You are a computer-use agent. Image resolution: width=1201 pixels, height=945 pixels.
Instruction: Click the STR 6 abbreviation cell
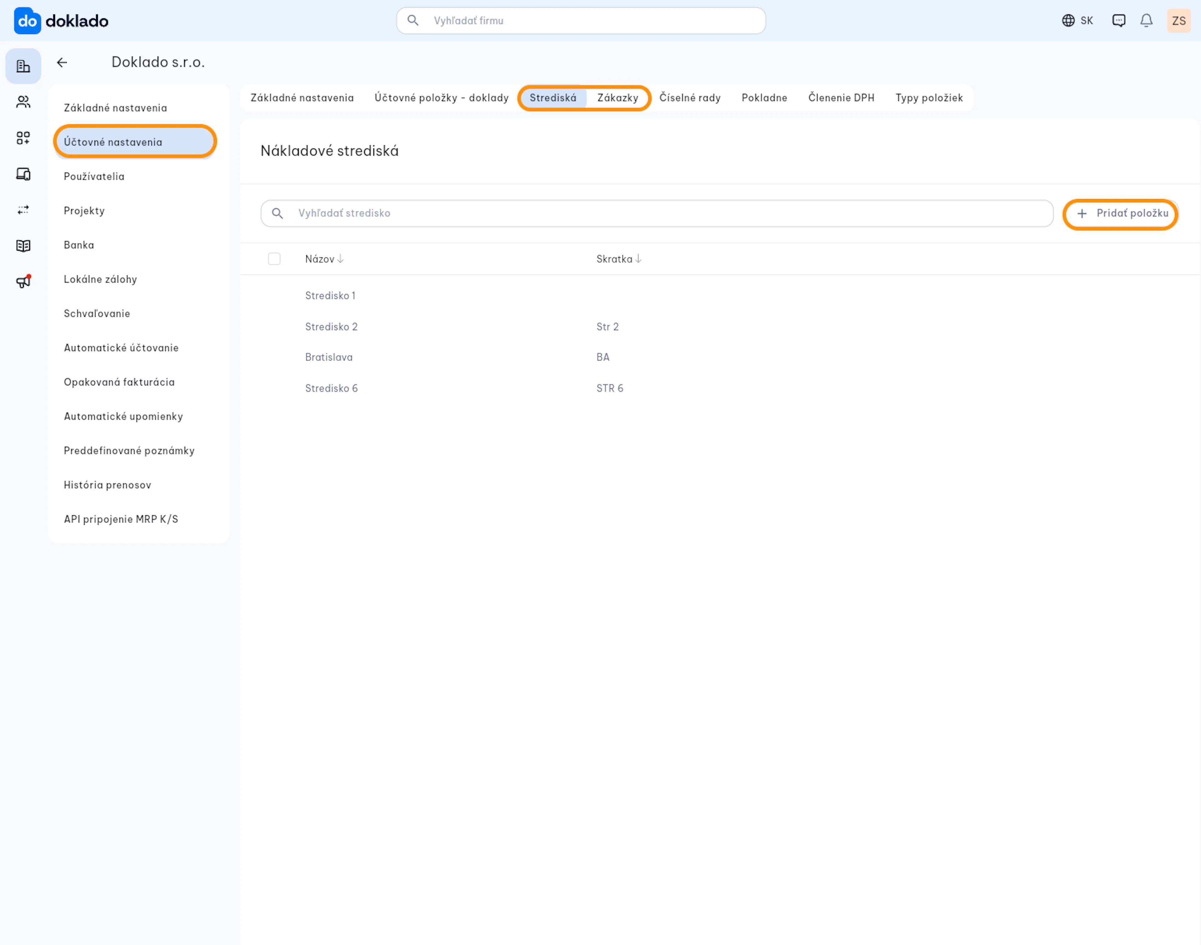pos(610,389)
